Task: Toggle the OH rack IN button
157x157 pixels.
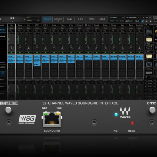Action: point(28,52)
